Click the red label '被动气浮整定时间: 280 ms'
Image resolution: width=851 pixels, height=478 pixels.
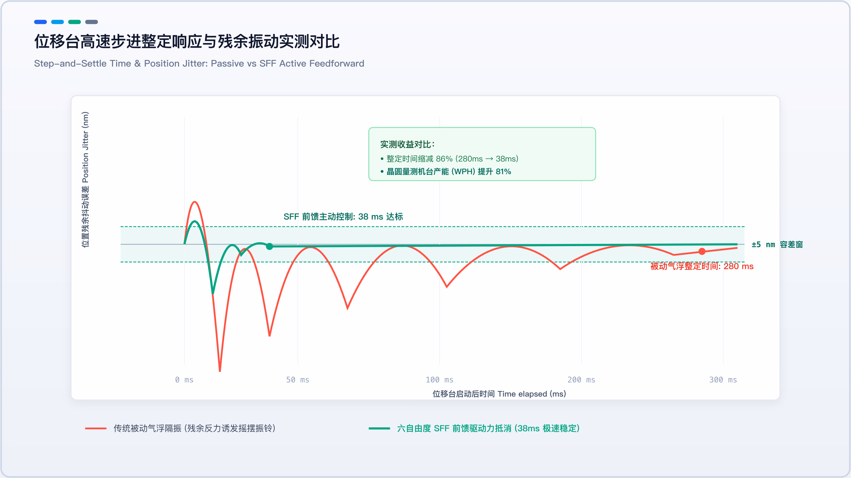pos(702,266)
